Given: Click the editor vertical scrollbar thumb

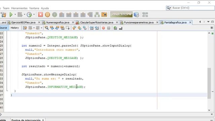Looking at the screenshot, I should click(x=209, y=83).
